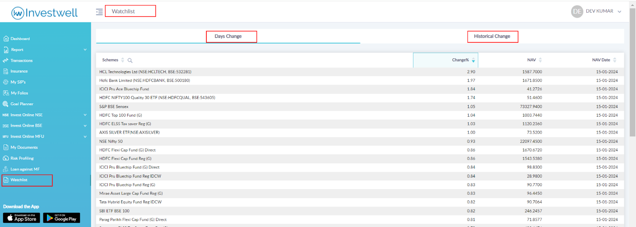Sort by NAV column arrows
Screen dimensions: 636x227
click(540, 60)
